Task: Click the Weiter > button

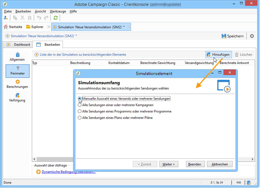Action: 169,164
